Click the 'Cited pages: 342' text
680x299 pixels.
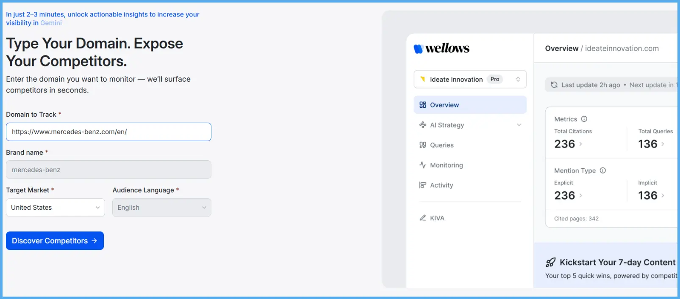(576, 219)
